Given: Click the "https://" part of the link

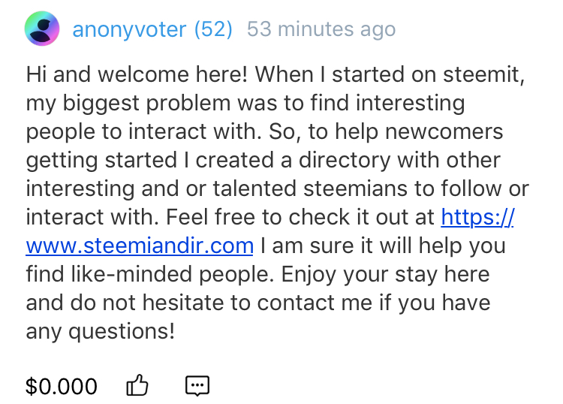Looking at the screenshot, I should coord(477,217).
